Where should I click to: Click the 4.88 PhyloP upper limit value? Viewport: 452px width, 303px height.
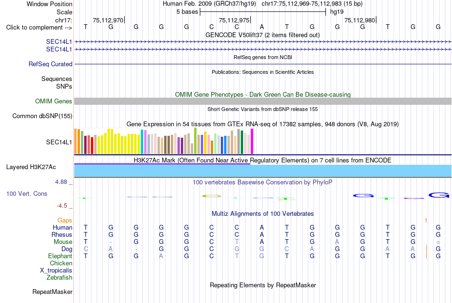coord(61,182)
